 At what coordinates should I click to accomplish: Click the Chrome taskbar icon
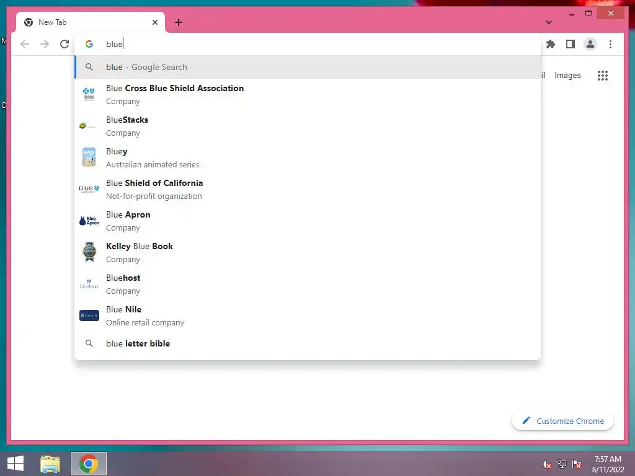(89, 464)
